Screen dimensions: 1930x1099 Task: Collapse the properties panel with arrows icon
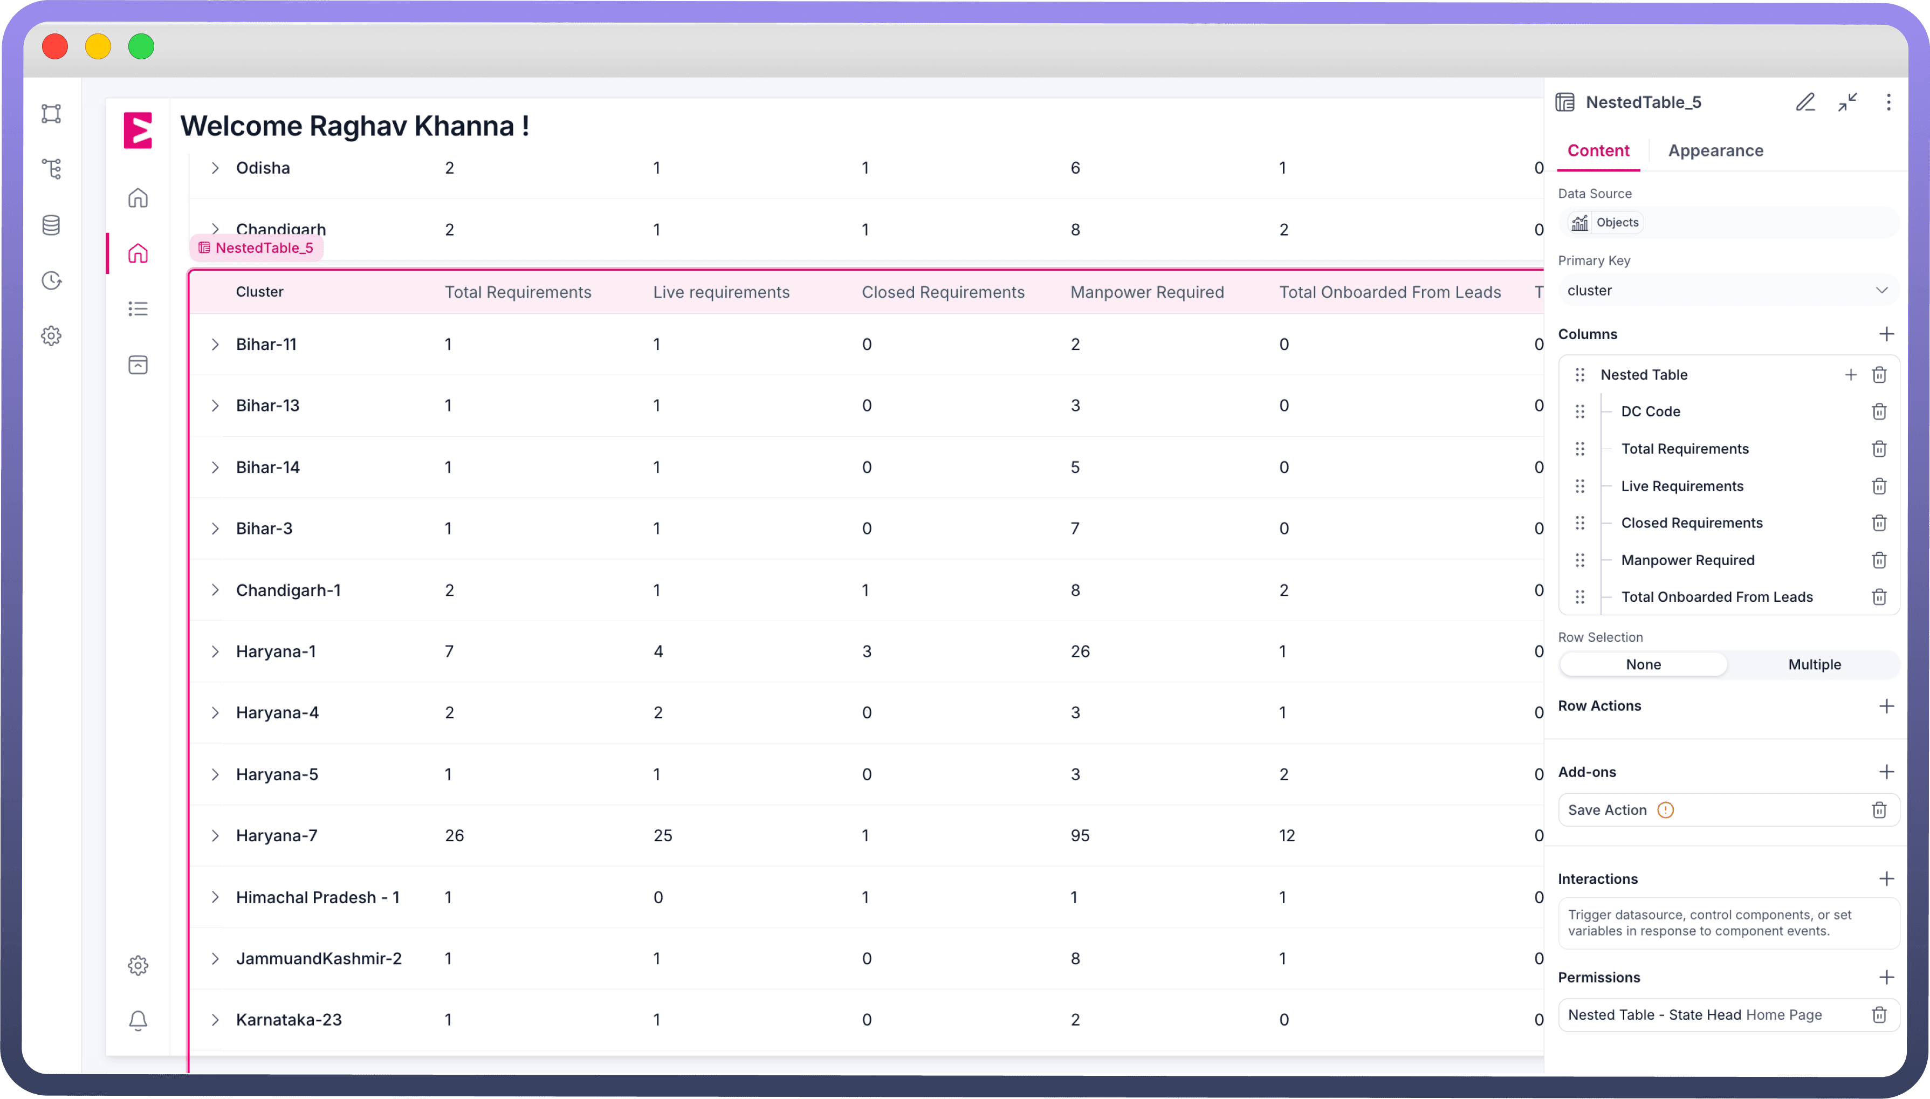pyautogui.click(x=1847, y=102)
